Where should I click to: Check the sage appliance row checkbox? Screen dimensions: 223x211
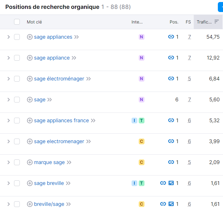pos(17,58)
